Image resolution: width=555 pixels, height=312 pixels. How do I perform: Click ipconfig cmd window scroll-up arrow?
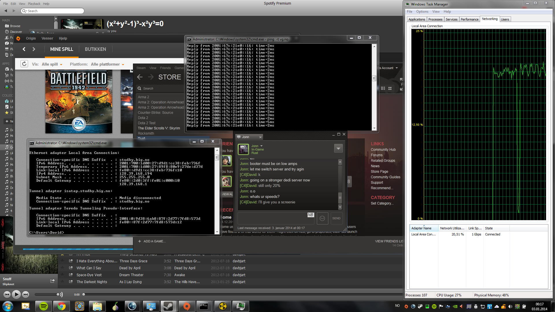tap(217, 150)
